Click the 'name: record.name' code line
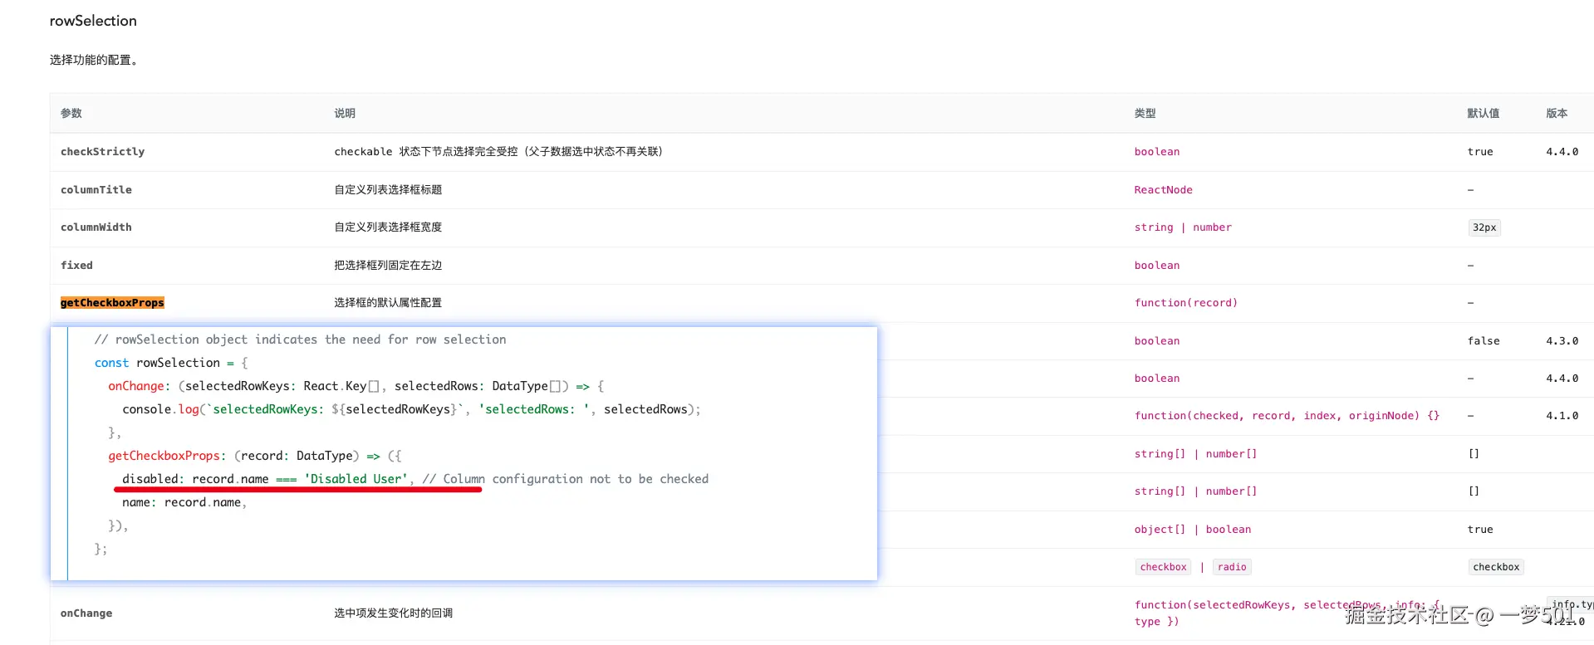This screenshot has width=1594, height=645. (184, 502)
